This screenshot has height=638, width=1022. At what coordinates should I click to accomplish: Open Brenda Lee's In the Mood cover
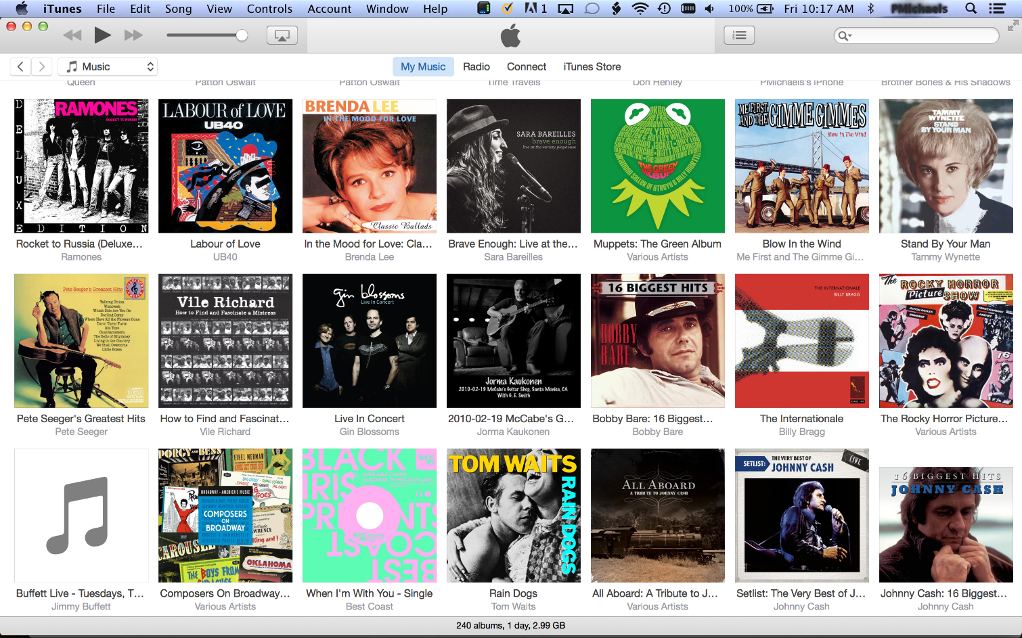coord(370,166)
